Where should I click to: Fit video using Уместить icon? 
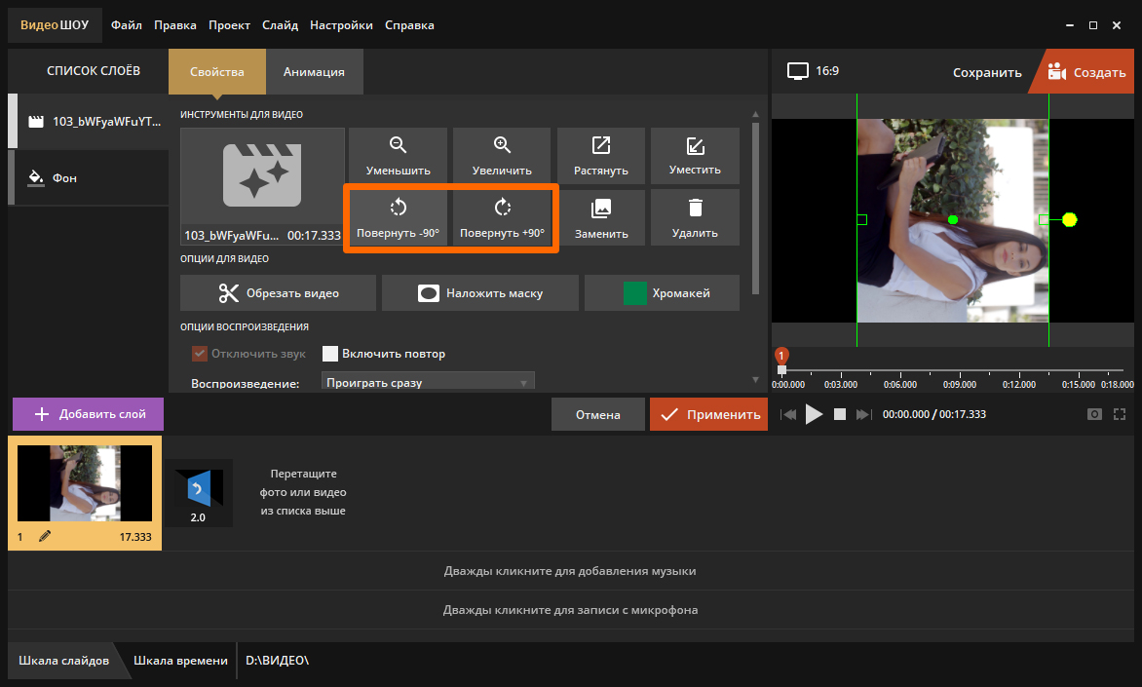[x=695, y=145]
